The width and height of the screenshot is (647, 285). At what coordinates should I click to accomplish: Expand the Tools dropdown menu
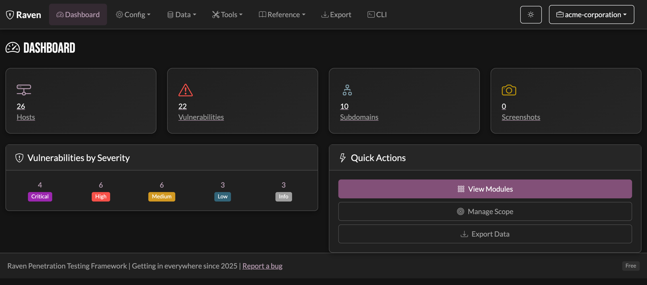(227, 15)
